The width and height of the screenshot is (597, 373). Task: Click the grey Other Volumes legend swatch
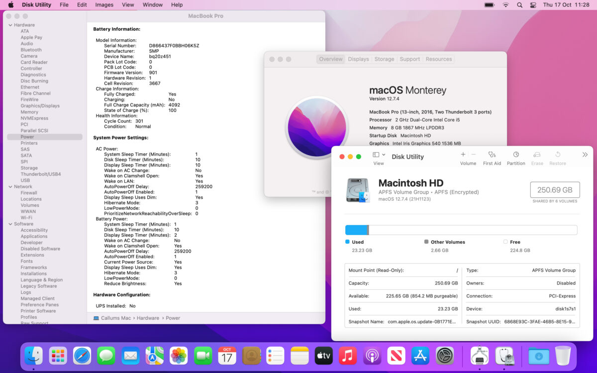pos(426,242)
